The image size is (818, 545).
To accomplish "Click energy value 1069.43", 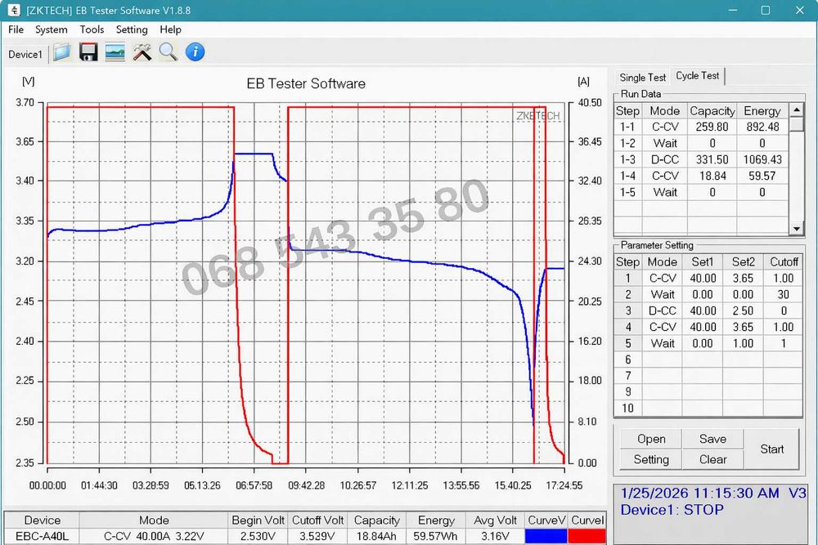I will tap(762, 159).
